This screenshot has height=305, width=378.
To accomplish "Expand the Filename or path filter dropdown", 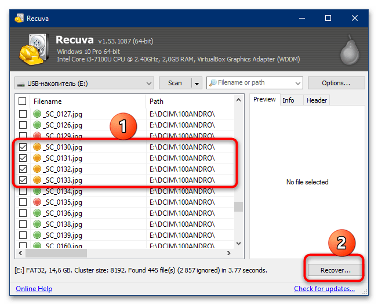I will click(x=298, y=83).
